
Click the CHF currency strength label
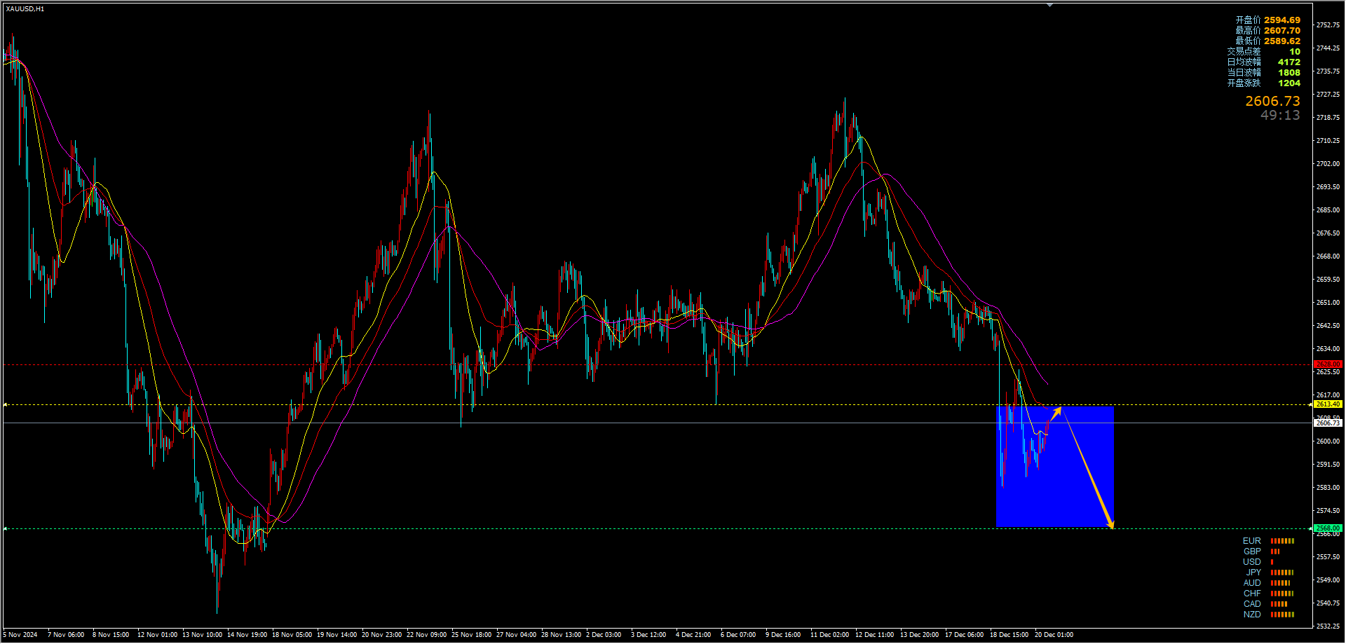tap(1252, 594)
